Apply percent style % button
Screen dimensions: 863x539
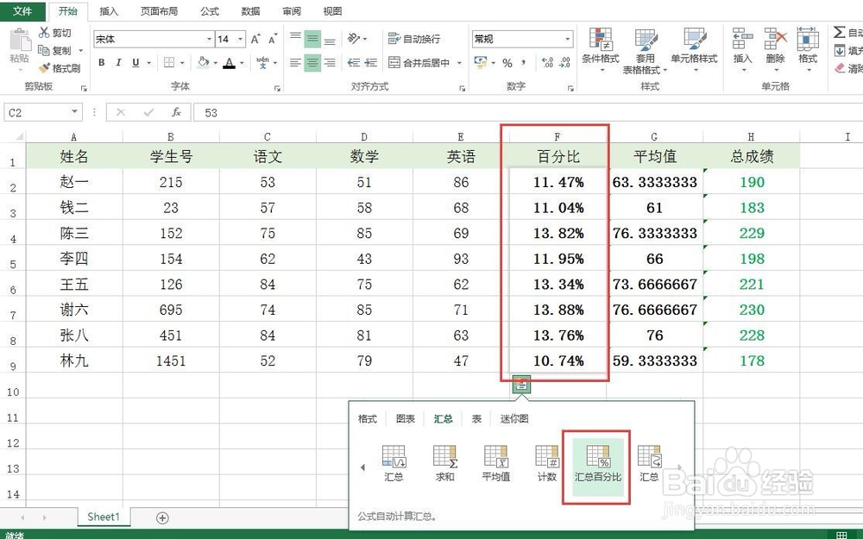click(507, 63)
